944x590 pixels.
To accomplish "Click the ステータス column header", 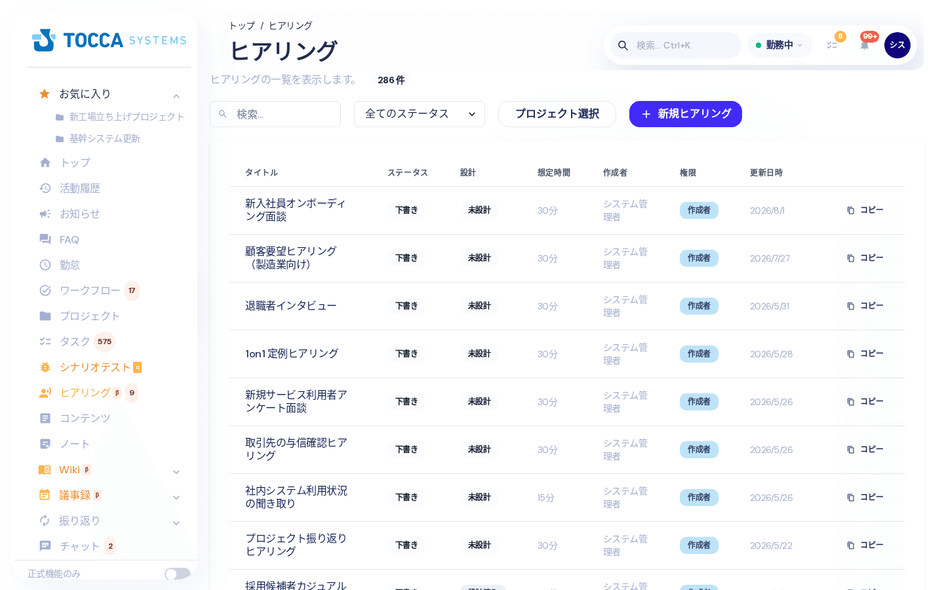I will coord(408,173).
